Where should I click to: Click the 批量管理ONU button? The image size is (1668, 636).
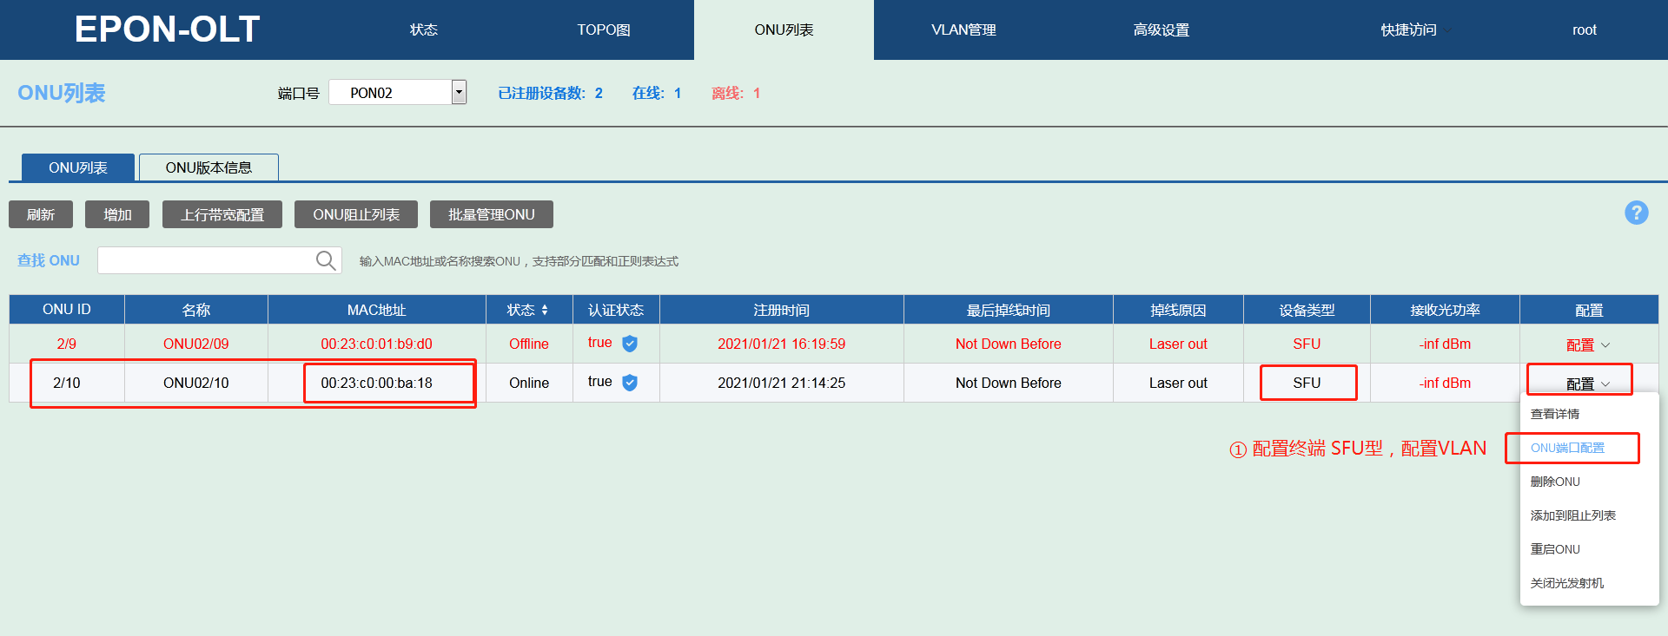491,214
